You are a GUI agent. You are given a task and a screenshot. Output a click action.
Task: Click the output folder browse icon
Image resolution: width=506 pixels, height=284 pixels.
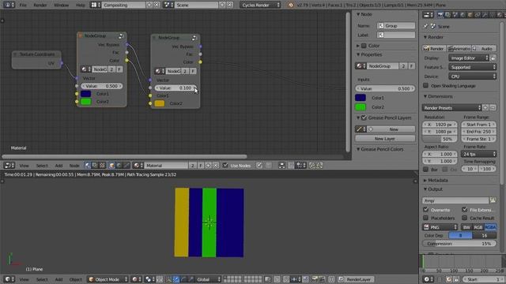(x=493, y=200)
